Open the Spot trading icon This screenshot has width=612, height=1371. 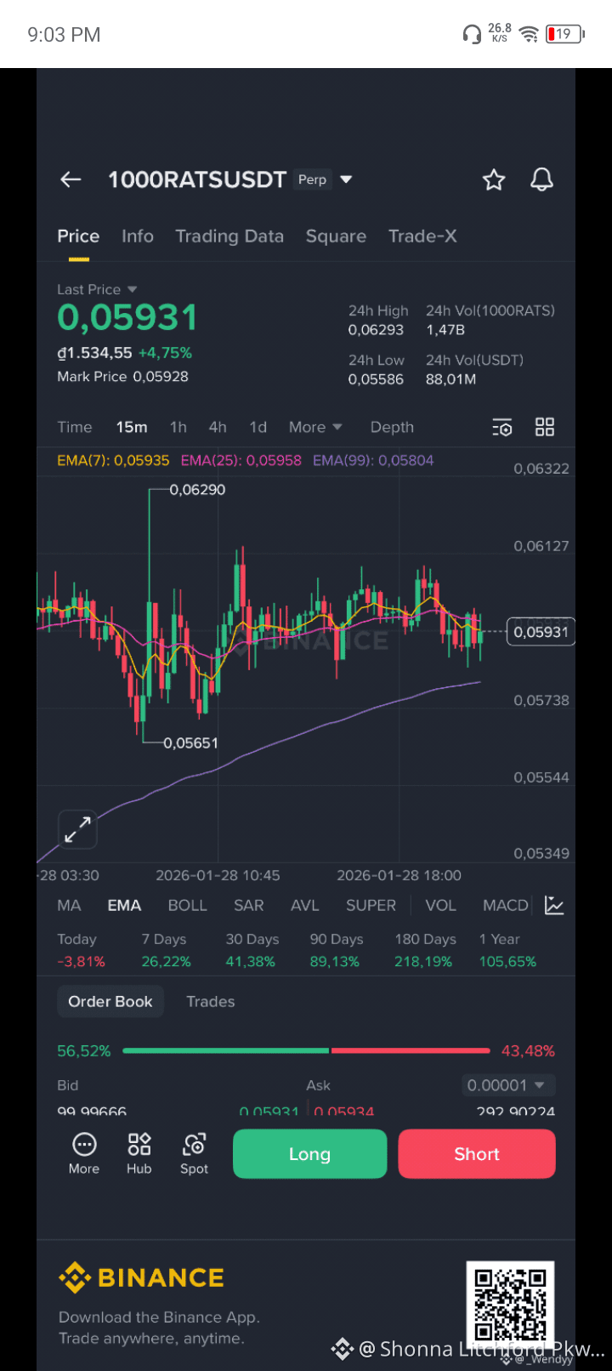click(194, 1154)
